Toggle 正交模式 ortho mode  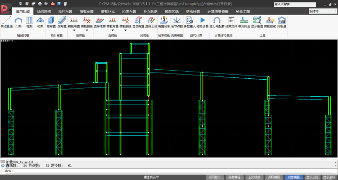pyautogui.click(x=254, y=177)
